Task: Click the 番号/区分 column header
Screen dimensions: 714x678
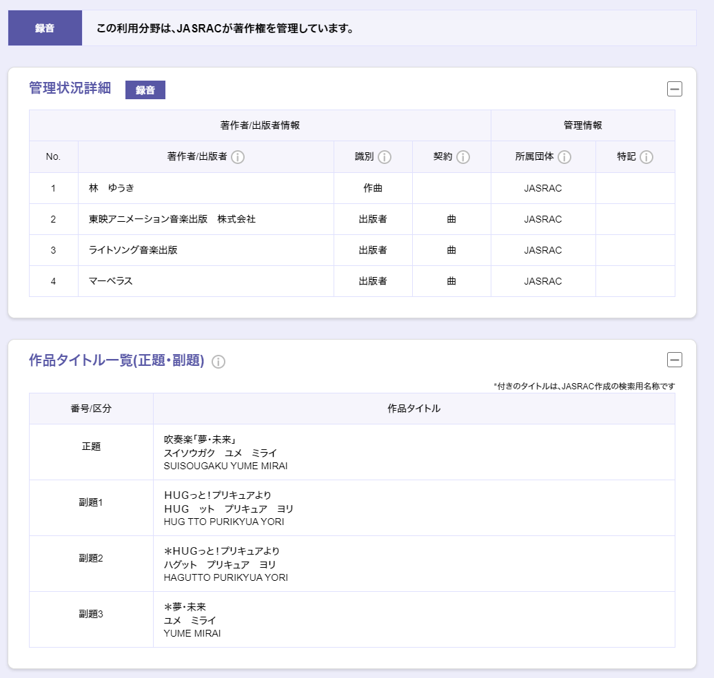Action: pyautogui.click(x=91, y=409)
